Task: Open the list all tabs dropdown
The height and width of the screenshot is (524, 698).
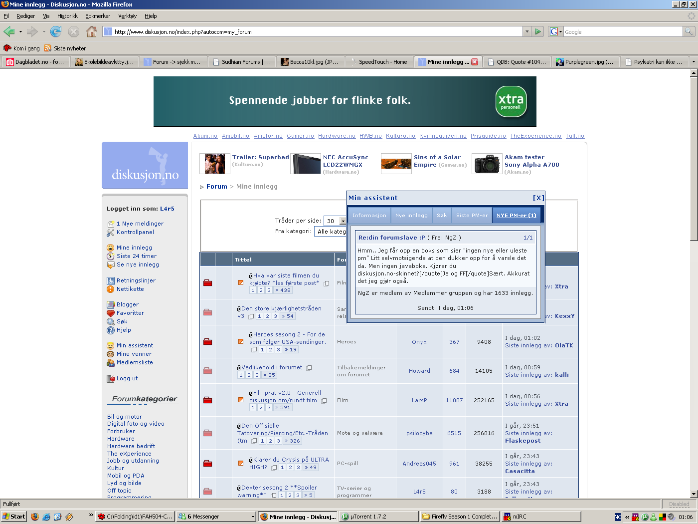Action: [x=693, y=62]
